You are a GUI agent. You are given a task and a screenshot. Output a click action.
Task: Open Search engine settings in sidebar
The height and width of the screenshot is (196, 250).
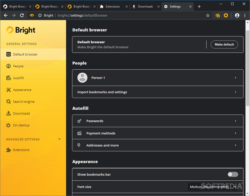[33, 102]
